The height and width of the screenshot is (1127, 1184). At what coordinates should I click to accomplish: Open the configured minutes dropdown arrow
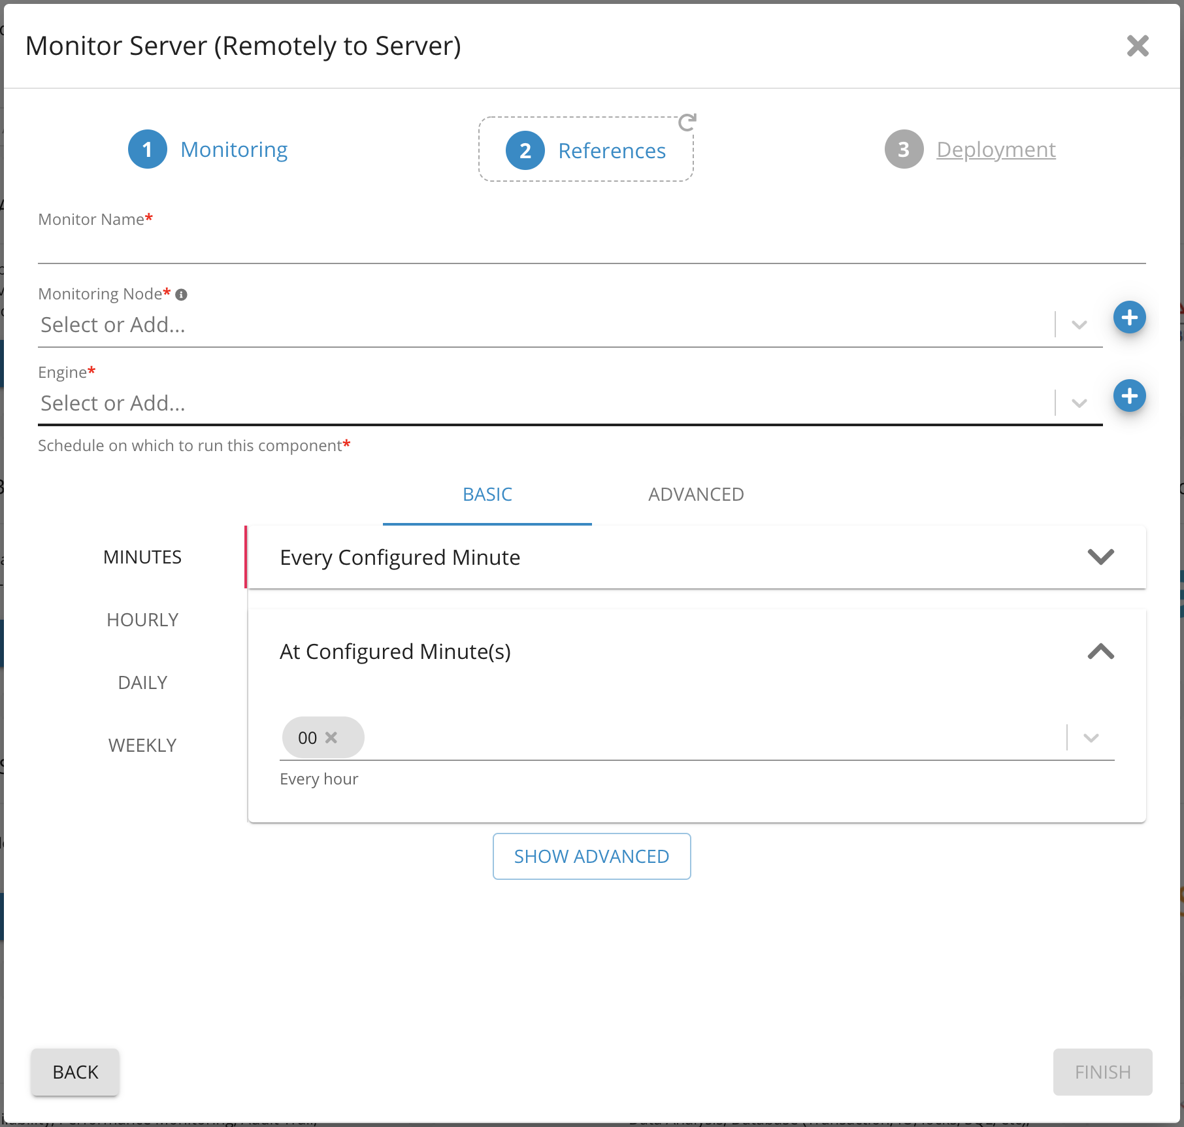tap(1091, 738)
